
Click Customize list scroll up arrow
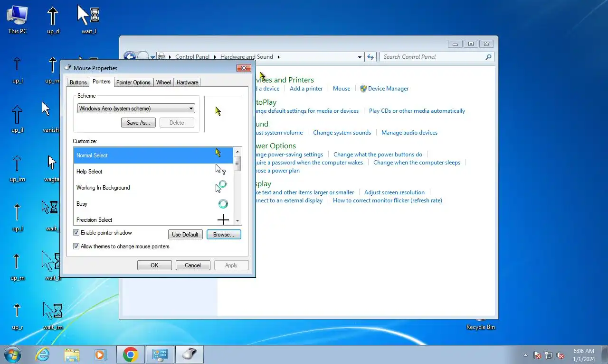pos(237,151)
